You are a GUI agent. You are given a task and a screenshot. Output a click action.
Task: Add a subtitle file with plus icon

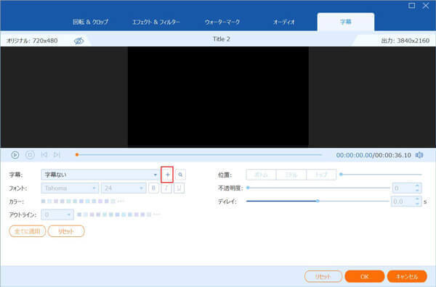click(167, 175)
